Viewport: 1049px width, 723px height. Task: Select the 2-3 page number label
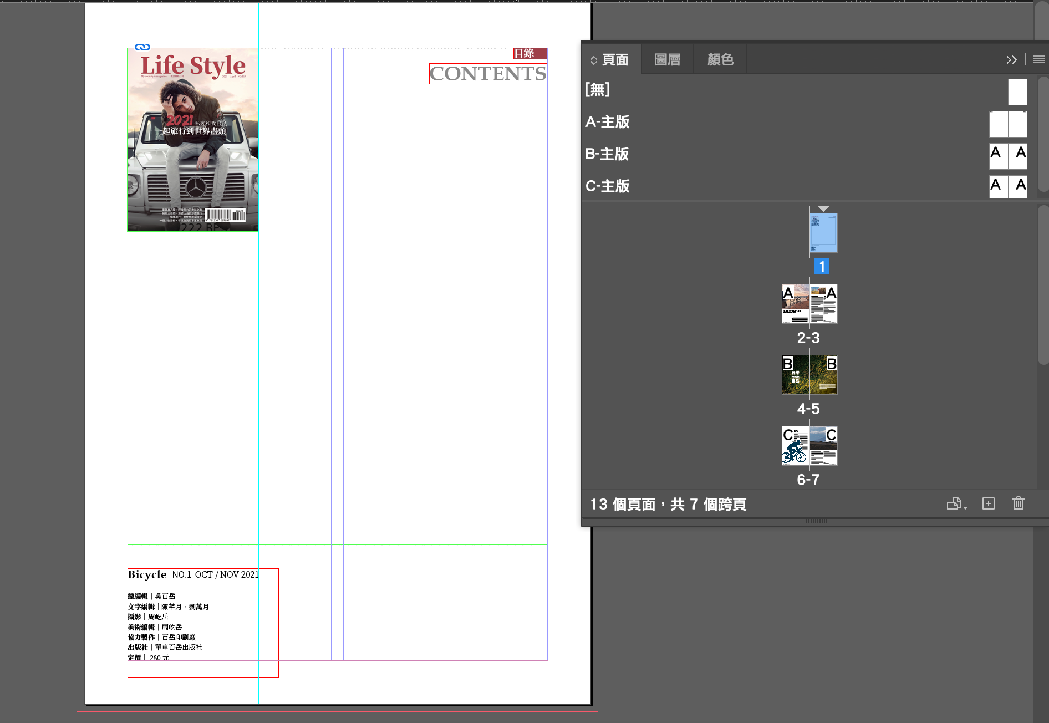pyautogui.click(x=808, y=338)
